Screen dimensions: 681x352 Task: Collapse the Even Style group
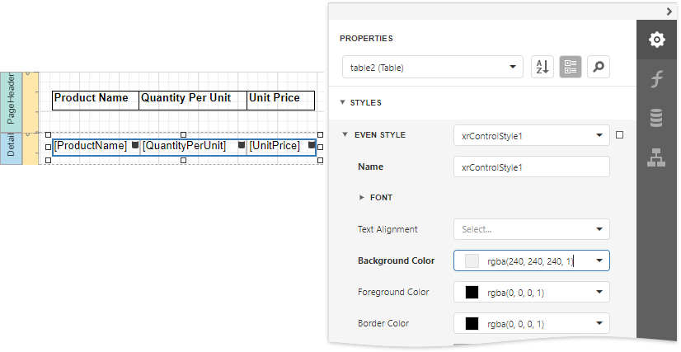(x=345, y=135)
